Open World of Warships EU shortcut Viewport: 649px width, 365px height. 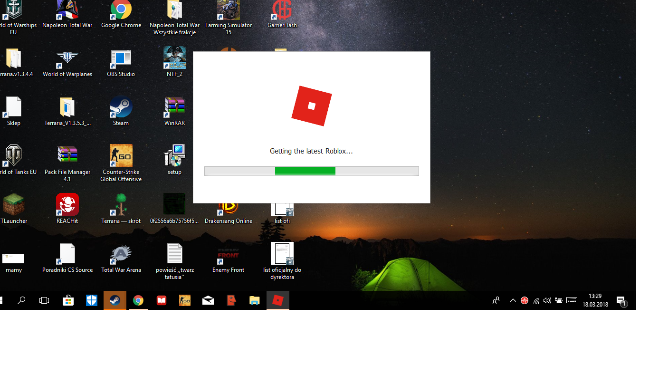pos(14,18)
